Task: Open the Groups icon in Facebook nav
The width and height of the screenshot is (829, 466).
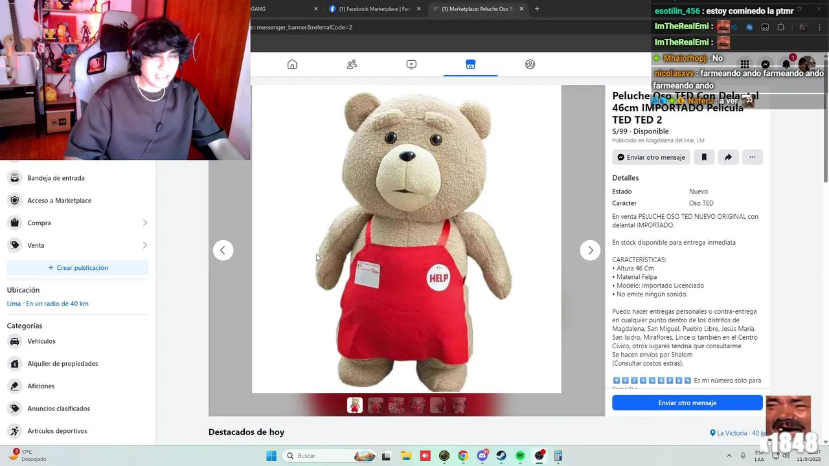Action: [530, 64]
